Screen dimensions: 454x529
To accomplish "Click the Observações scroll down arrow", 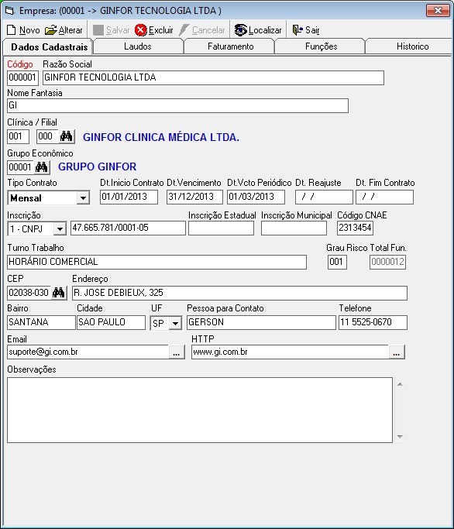I will (400, 437).
